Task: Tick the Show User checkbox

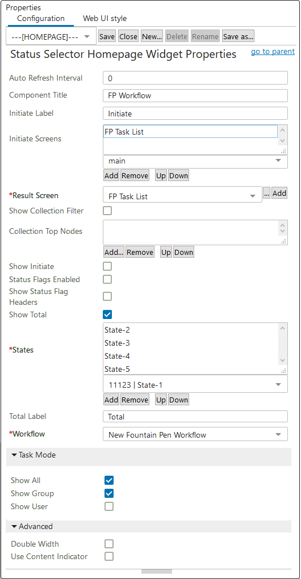Action: point(109,506)
